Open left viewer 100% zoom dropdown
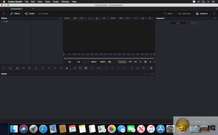Image resolution: width=218 pixels, height=135 pixels. (x=67, y=18)
